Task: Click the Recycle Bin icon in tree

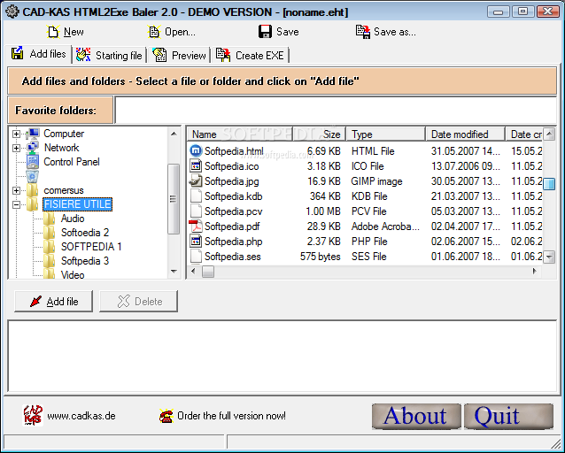Action: pyautogui.click(x=33, y=176)
